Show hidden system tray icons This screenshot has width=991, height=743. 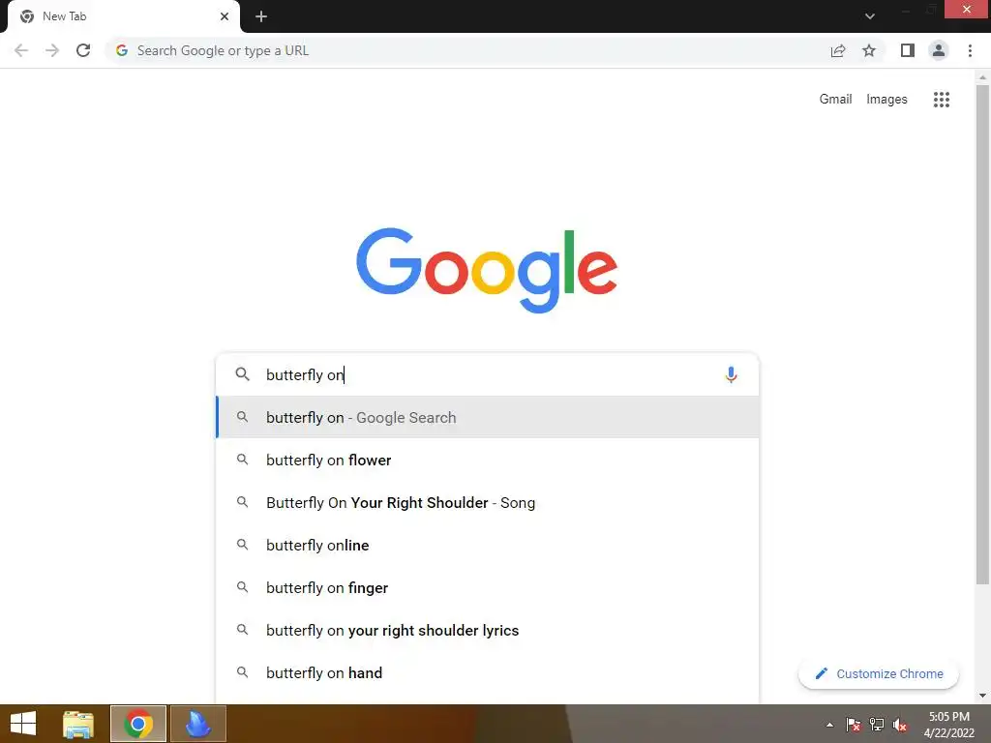[x=829, y=725]
